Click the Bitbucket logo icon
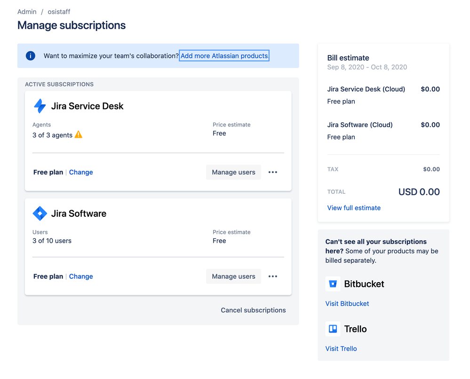The image size is (470, 379). tap(333, 284)
